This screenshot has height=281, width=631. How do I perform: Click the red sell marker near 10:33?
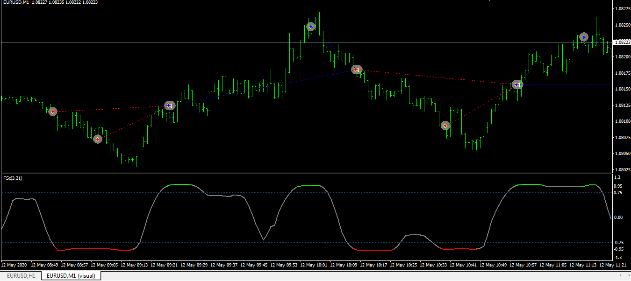tap(445, 126)
